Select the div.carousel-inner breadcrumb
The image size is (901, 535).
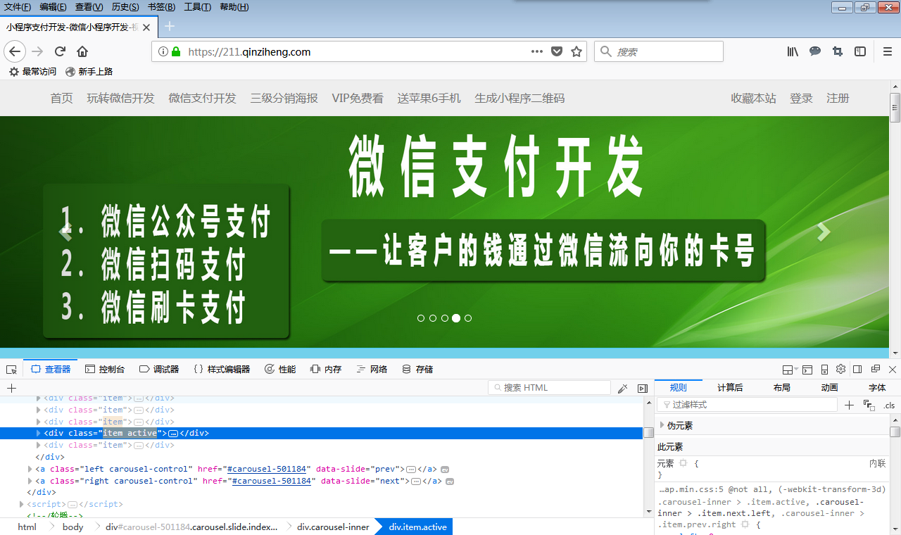pos(333,527)
